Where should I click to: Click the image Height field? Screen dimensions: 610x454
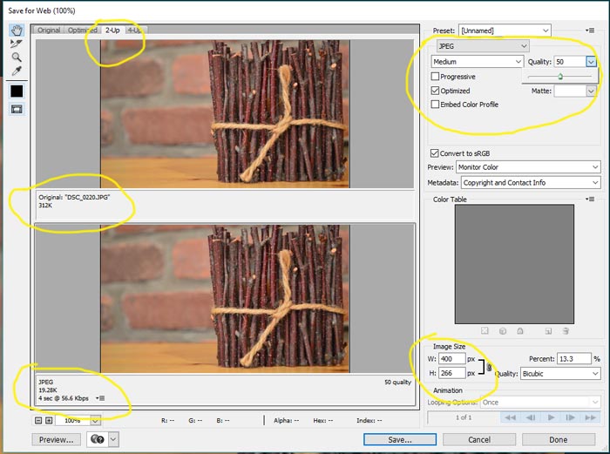pyautogui.click(x=452, y=373)
